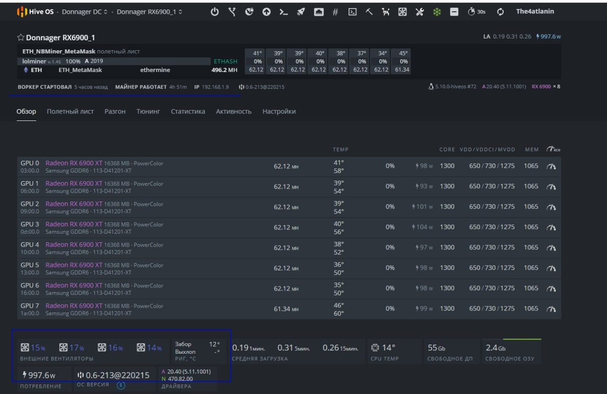The height and width of the screenshot is (394, 607).
Task: Click the green snowflake icon
Action: point(436,12)
